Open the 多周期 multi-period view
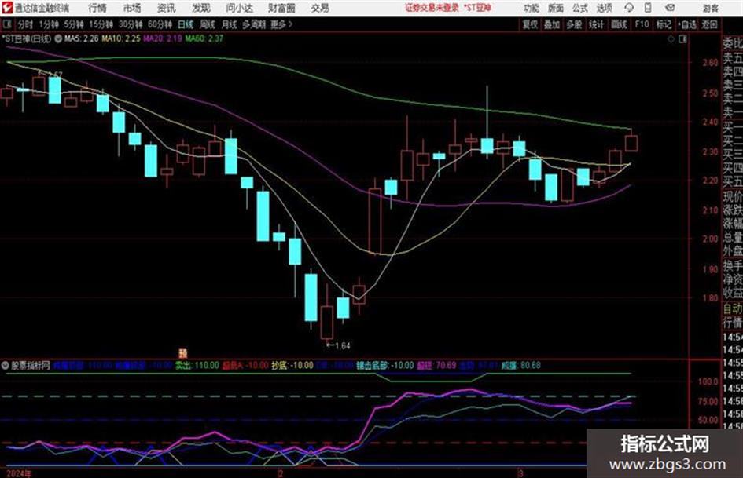This screenshot has height=478, width=743. click(254, 24)
